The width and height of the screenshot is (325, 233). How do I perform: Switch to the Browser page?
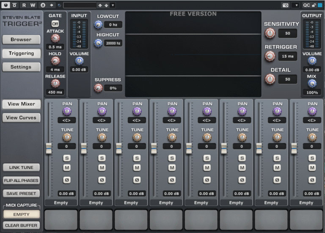click(x=21, y=40)
